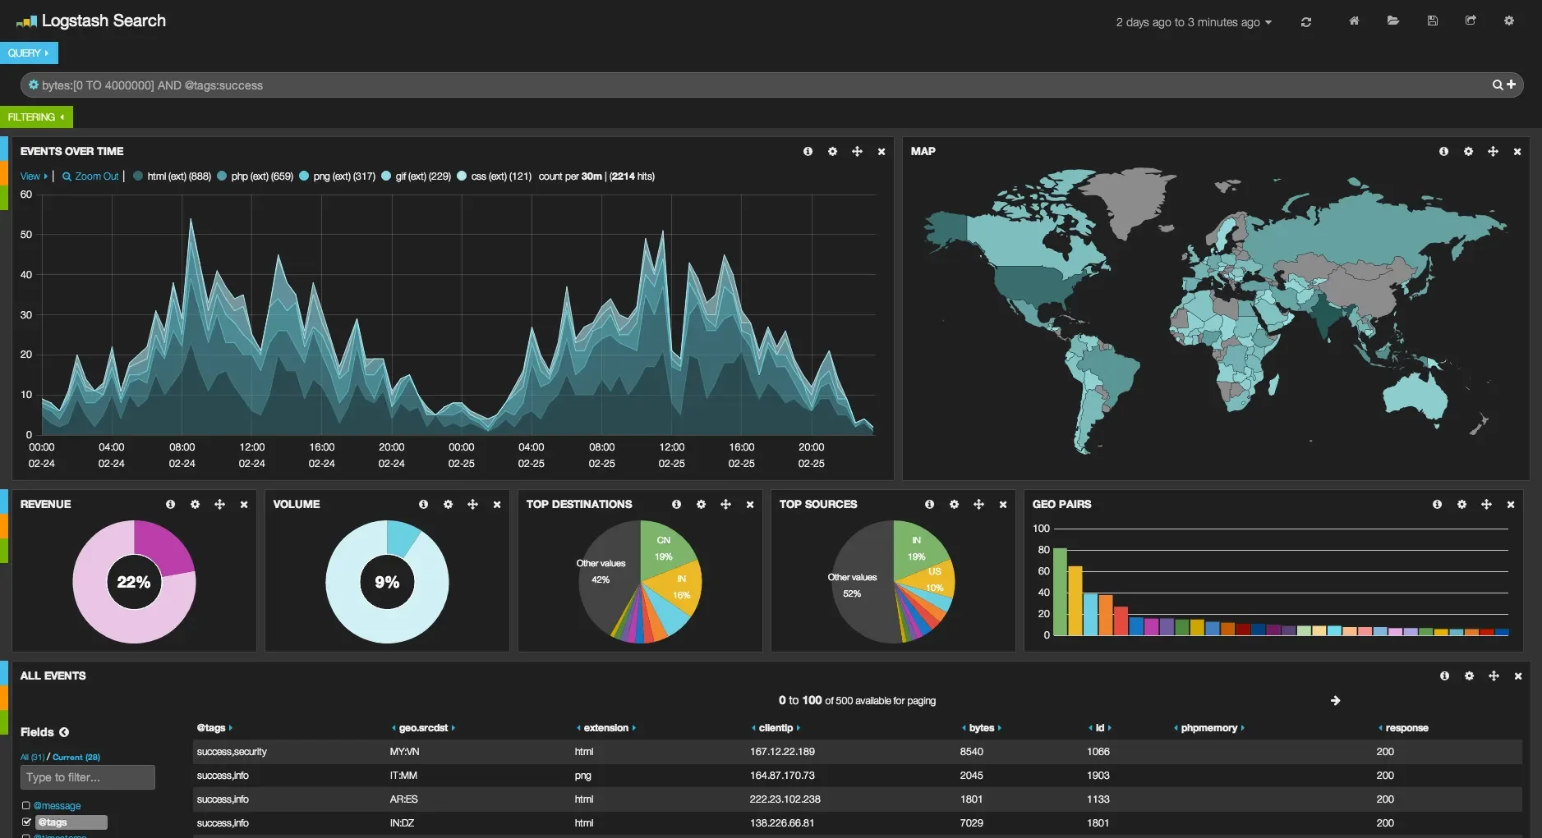Sort by the bytes column header

[x=982, y=727]
